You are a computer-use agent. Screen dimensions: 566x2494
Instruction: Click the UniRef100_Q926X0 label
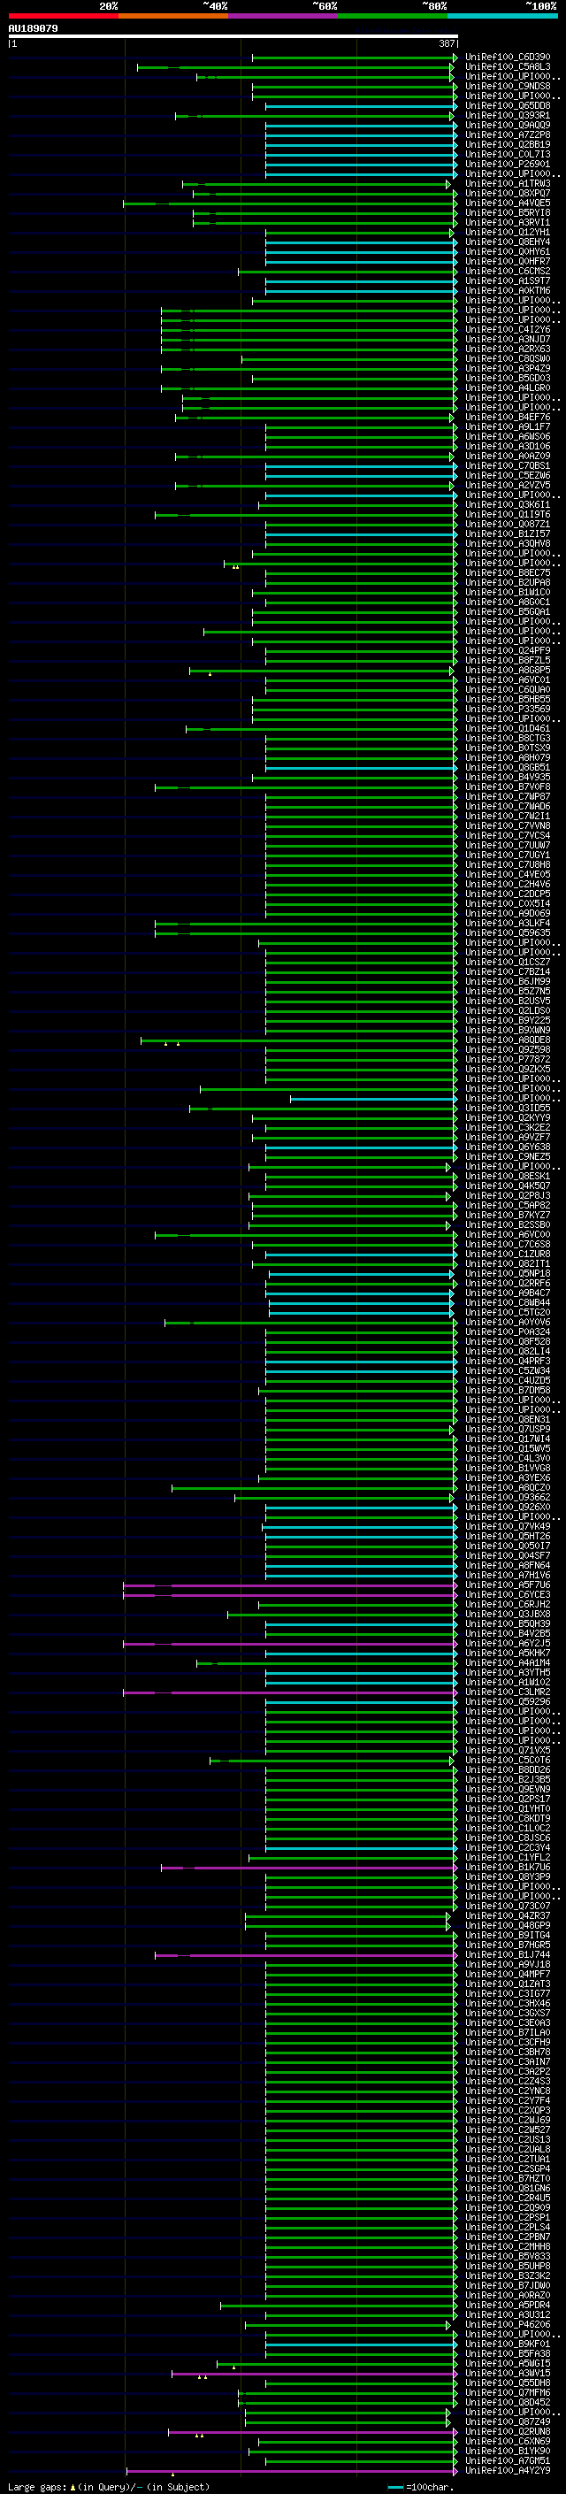pyautogui.click(x=507, y=1508)
